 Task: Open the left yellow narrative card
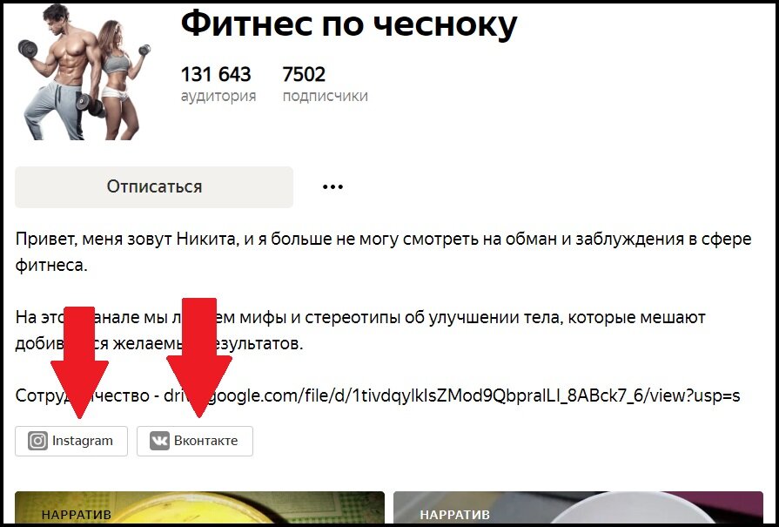(x=199, y=507)
